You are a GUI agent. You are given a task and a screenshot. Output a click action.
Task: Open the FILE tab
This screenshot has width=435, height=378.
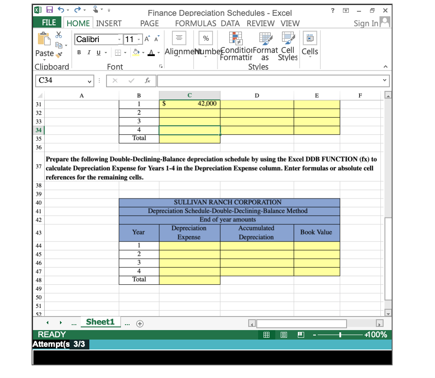tap(49, 23)
